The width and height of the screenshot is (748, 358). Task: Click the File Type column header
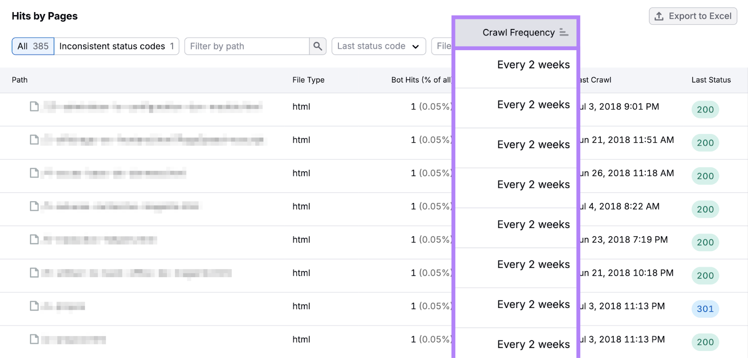click(308, 80)
